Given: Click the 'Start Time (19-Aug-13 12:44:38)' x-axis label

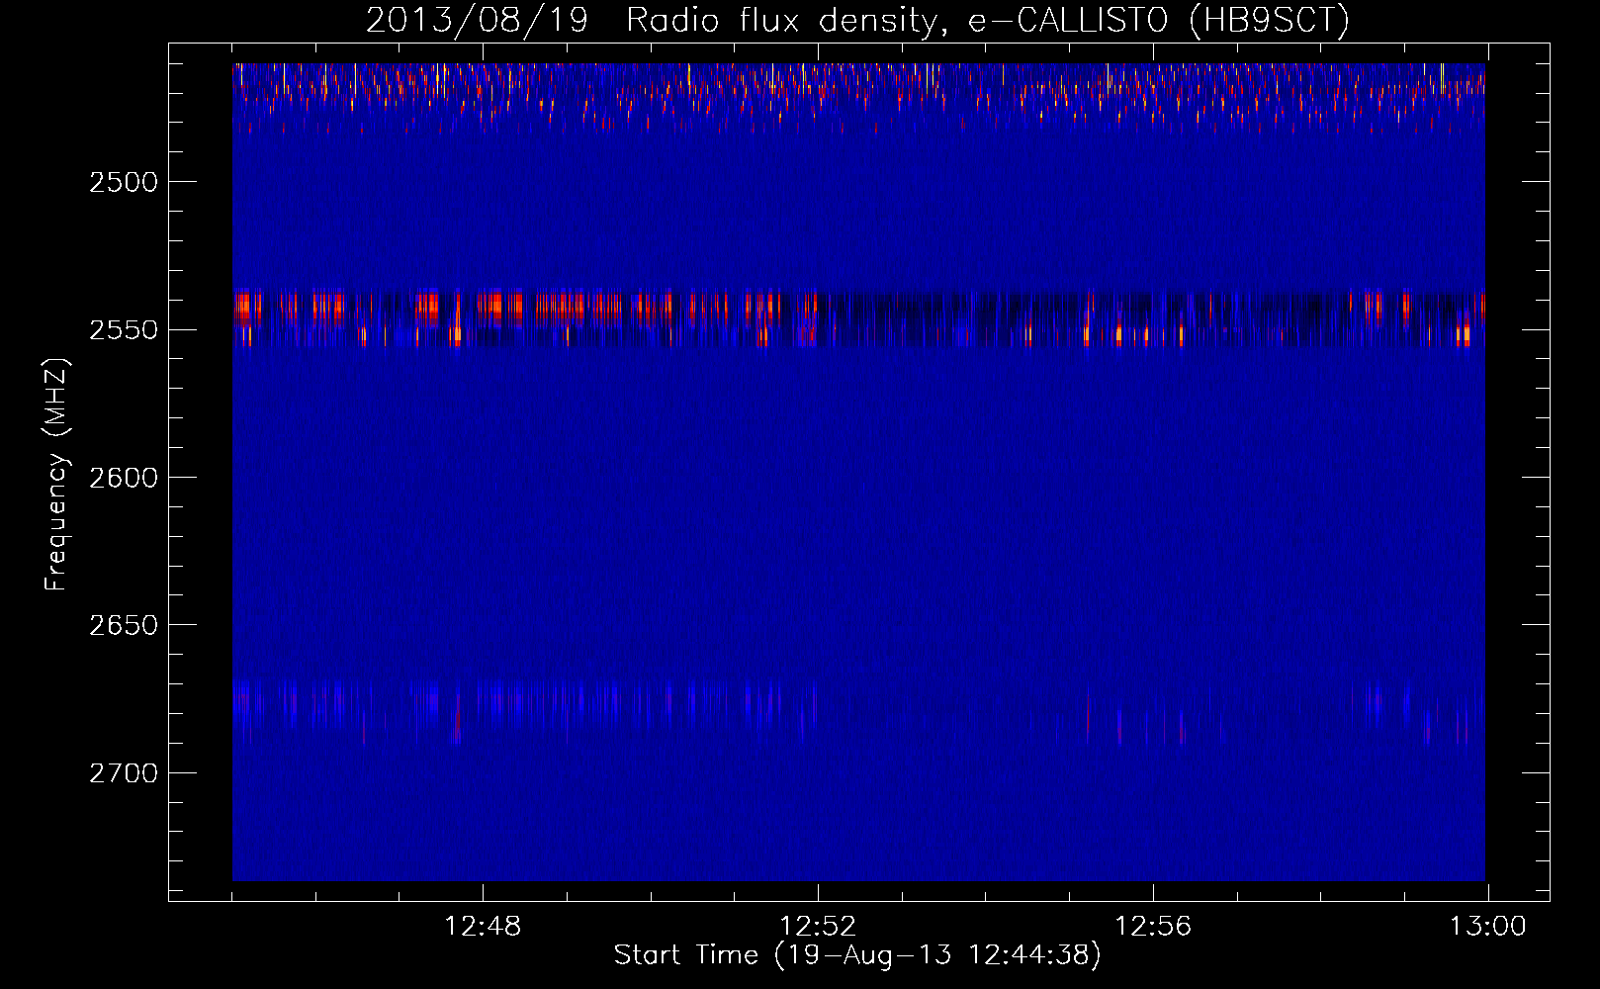Looking at the screenshot, I should click(857, 955).
